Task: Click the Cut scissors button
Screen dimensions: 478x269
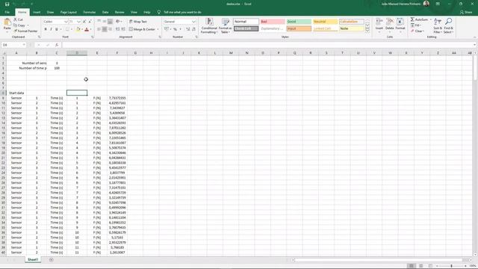Action: 18,19
